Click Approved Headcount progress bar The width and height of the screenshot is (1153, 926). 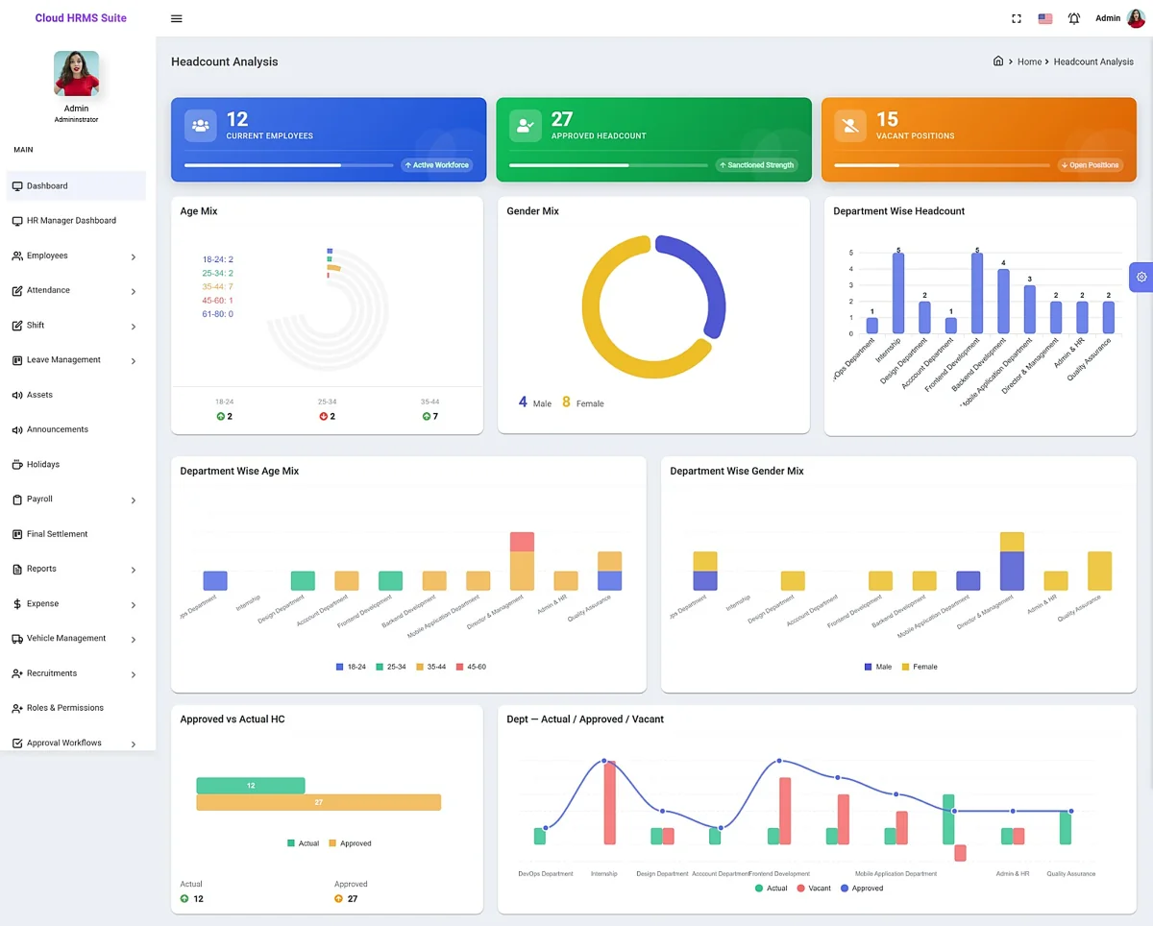tap(608, 165)
